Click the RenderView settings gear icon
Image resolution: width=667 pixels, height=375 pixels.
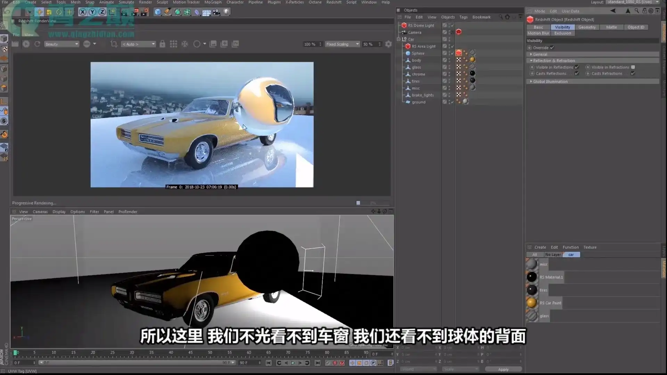point(388,44)
